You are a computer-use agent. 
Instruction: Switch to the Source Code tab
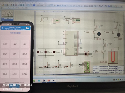pos(21,8)
